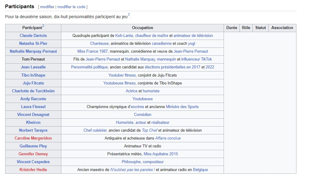Open Jean Lassalle participant link
Screen dimensions: 328x191
[x=33, y=67]
